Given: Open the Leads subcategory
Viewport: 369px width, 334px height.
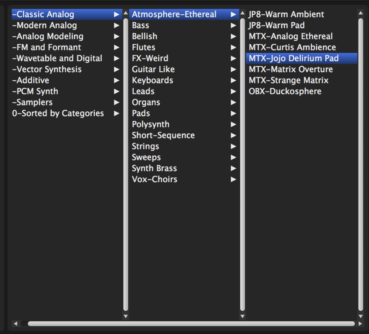Looking at the screenshot, I should point(184,91).
